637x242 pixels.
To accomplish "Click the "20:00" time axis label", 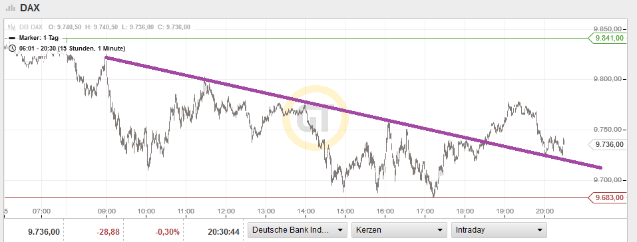I will pos(544,211).
